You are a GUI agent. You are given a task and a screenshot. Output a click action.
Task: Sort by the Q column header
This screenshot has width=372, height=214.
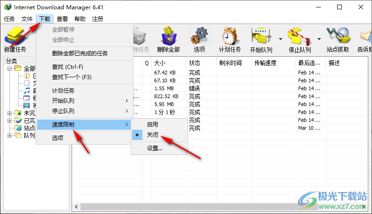tap(147, 63)
